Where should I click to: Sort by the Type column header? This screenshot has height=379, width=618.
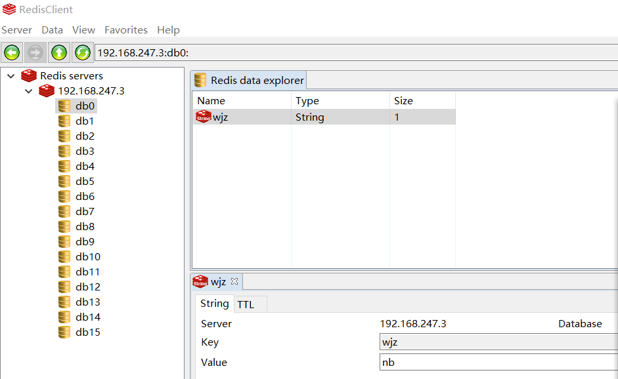pyautogui.click(x=341, y=101)
